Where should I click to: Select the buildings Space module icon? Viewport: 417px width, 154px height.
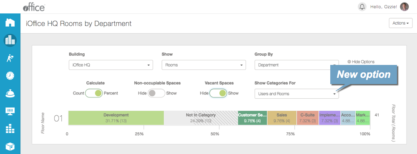10,40
